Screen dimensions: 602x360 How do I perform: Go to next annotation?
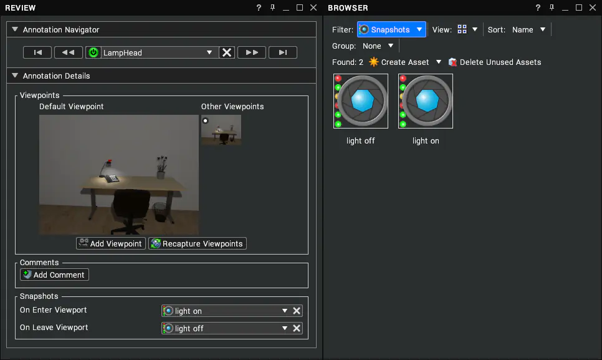click(x=252, y=52)
